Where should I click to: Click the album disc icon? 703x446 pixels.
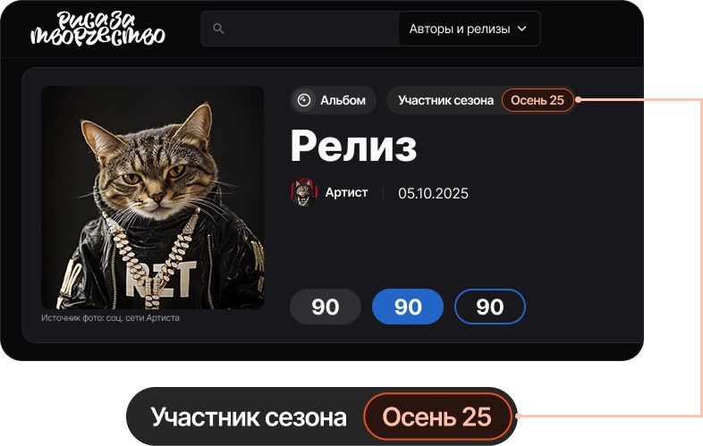tap(304, 100)
